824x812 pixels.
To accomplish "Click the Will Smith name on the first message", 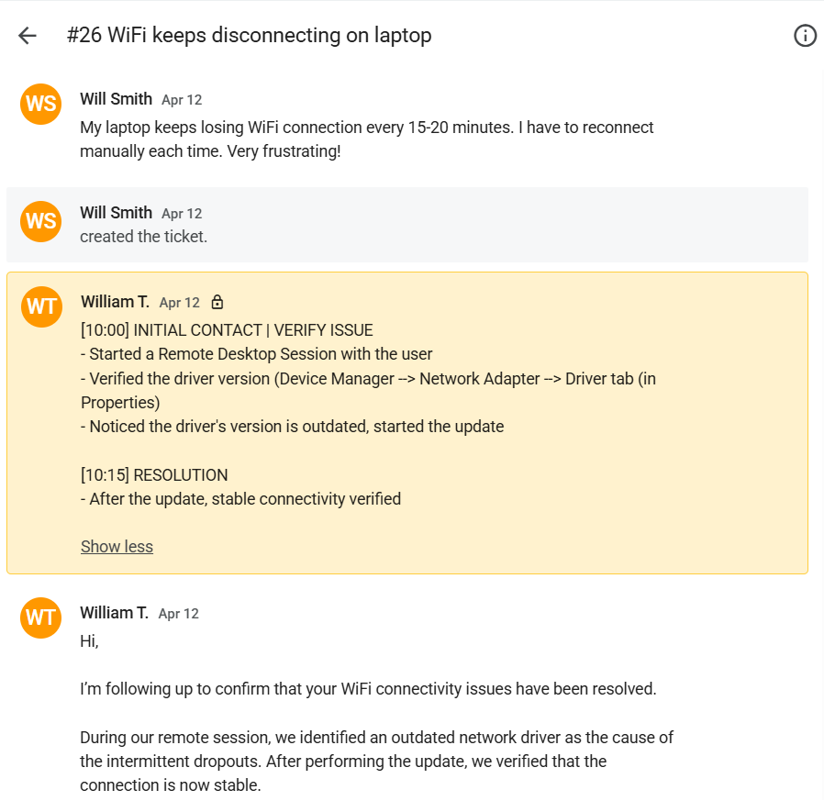I will 117,99.
